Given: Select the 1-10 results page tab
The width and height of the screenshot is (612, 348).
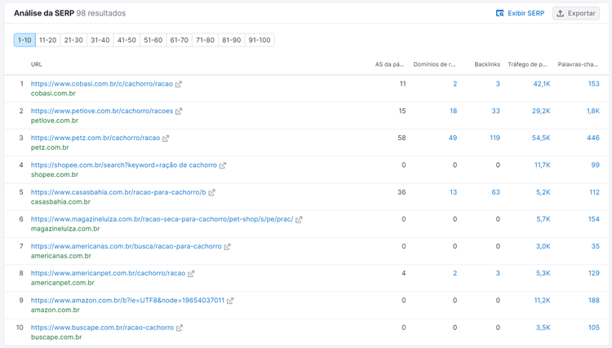Looking at the screenshot, I should pyautogui.click(x=24, y=40).
